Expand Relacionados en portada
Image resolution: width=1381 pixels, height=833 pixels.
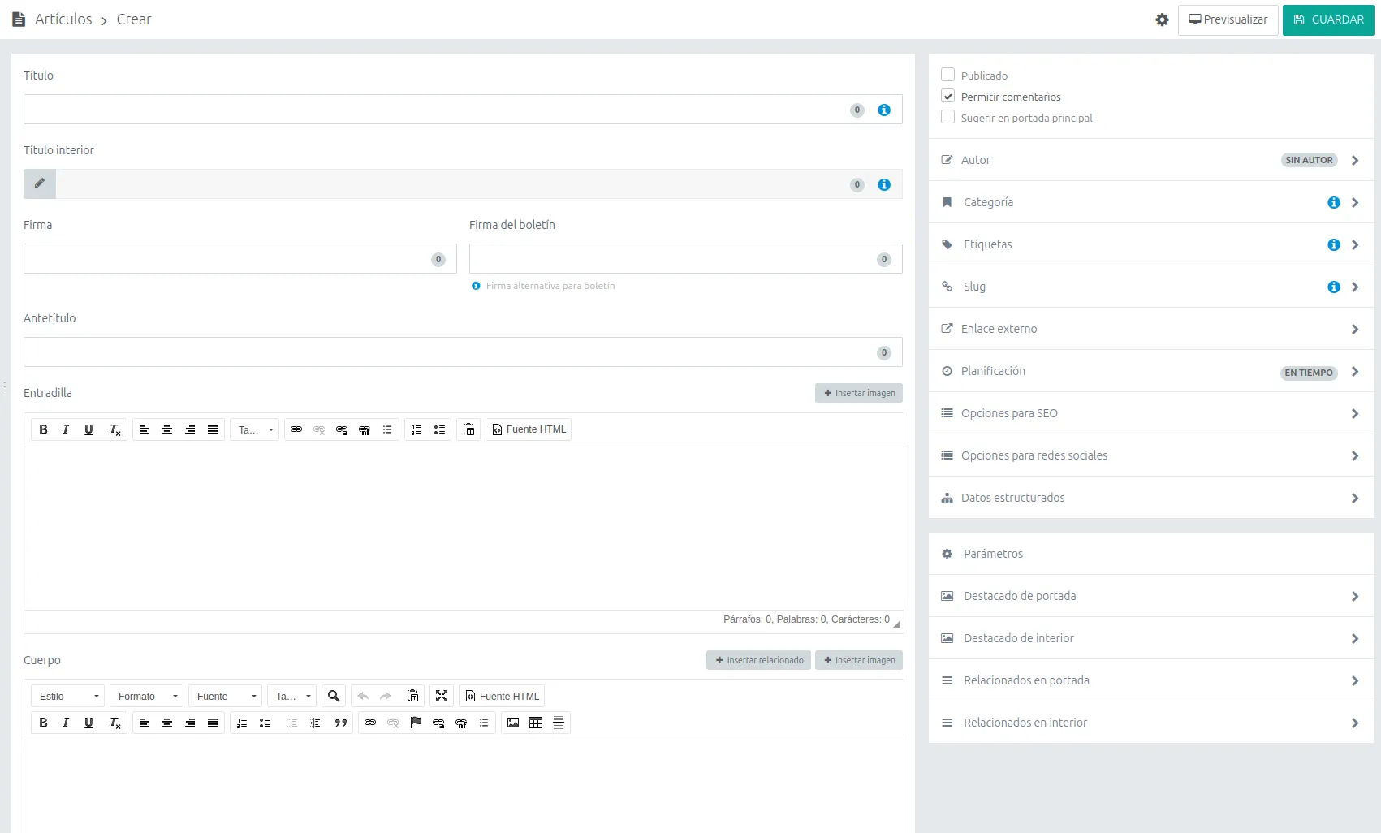(x=1150, y=680)
